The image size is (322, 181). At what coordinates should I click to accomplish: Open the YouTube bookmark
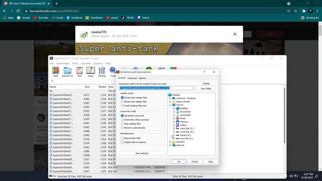[x=41, y=18]
